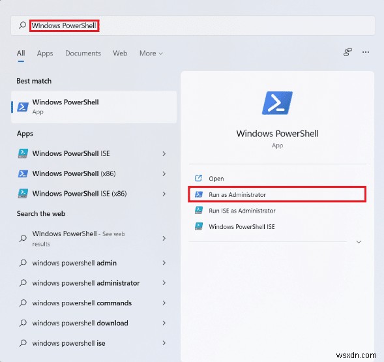Open the three-dot options menu
The height and width of the screenshot is (362, 384).
tap(366, 52)
